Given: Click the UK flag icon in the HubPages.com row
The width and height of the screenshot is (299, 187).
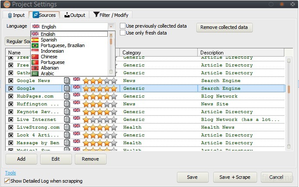Looking at the screenshot, I should coord(77,95).
